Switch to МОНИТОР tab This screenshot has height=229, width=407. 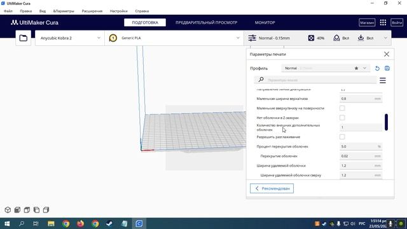[x=265, y=23]
